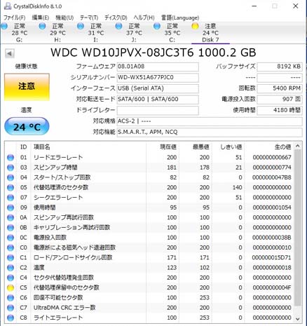Image resolution: width=307 pixels, height=326 pixels.
Task: Click the rotation rate value 5400 RPM
Action: [x=280, y=88]
